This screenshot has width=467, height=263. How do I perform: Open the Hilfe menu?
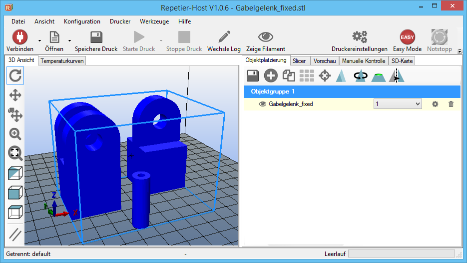[185, 21]
